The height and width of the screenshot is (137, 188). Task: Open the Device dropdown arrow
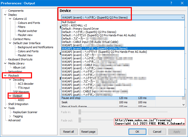pyautogui.click(x=182, y=18)
